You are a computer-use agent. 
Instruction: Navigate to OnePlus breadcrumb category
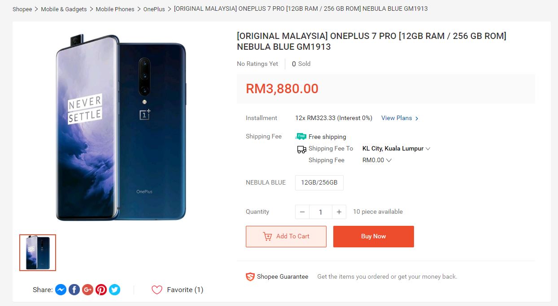coord(154,9)
